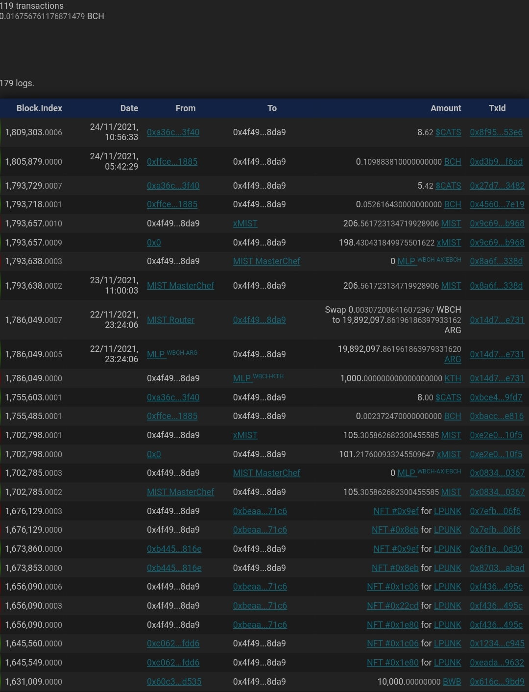Screen dimensions: 529x692
Task: Open xMIST token beside 101.217600933245509647
Action: (449, 454)
